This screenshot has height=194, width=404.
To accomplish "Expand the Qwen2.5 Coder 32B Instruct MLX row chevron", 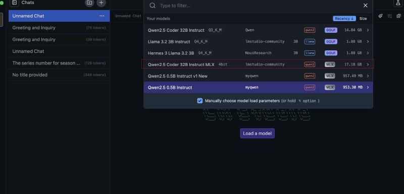I will pyautogui.click(x=368, y=64).
